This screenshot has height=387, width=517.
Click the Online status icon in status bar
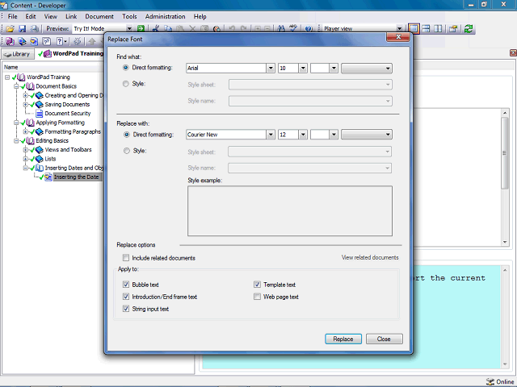click(x=490, y=381)
